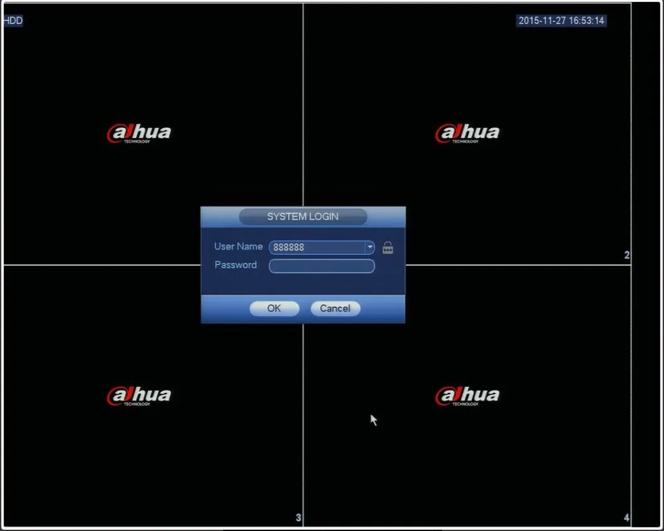Click the date and time overlay 2015-11-27 16:53:14

click(x=561, y=21)
